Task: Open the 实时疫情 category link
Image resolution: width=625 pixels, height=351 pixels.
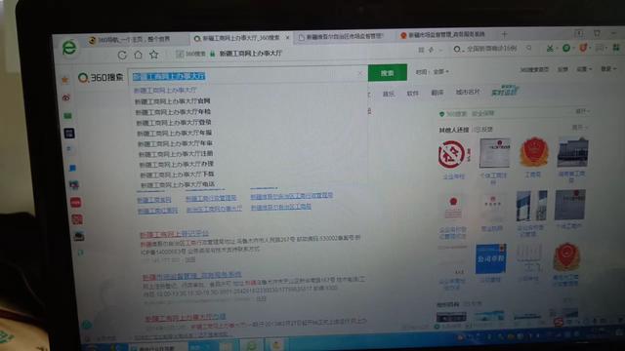Action: [x=504, y=91]
